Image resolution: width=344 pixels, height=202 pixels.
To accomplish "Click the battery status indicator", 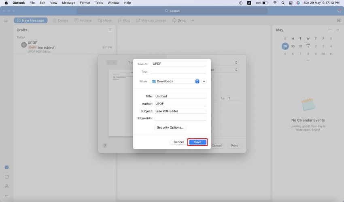I will click(262, 3).
